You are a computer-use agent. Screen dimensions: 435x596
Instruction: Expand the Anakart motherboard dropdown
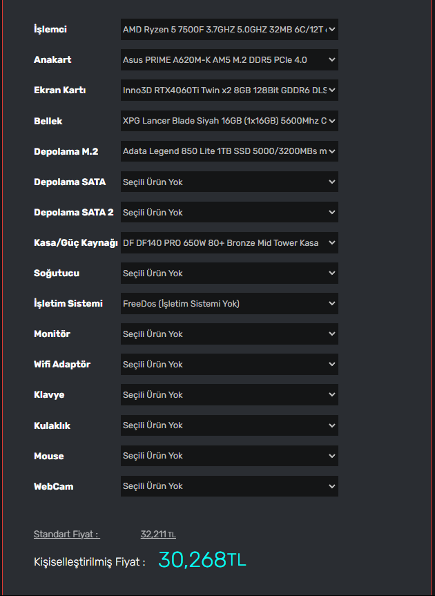coord(229,60)
